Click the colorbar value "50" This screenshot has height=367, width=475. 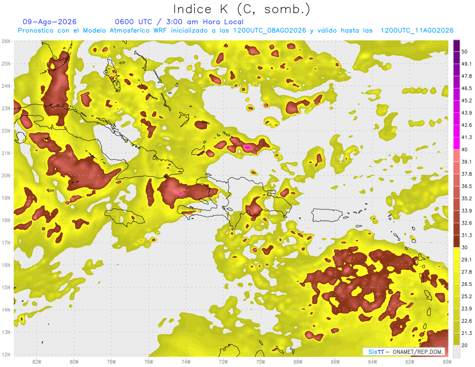[465, 51]
